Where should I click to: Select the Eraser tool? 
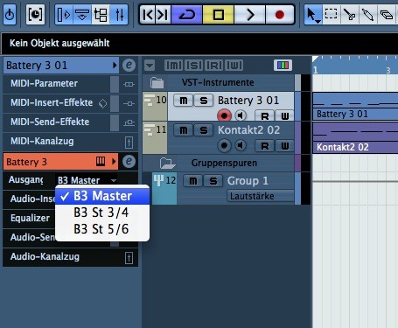(x=387, y=14)
